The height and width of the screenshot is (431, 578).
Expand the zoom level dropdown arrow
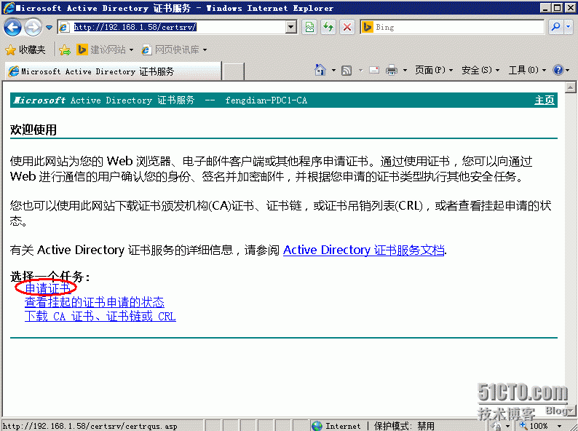click(559, 426)
